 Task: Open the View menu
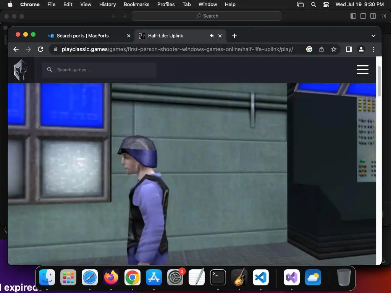(86, 4)
